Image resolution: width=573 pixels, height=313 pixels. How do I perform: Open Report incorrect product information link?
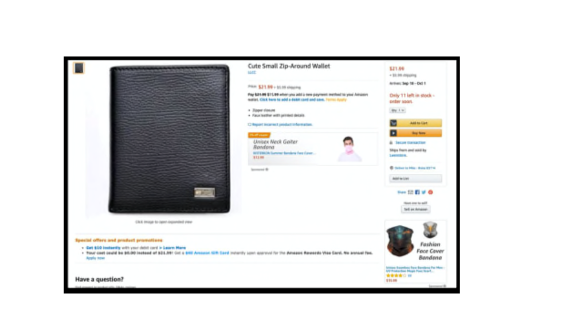(x=282, y=125)
